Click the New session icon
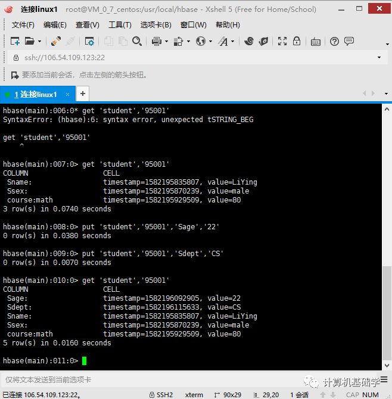The height and width of the screenshot is (399, 392). (x=15, y=41)
